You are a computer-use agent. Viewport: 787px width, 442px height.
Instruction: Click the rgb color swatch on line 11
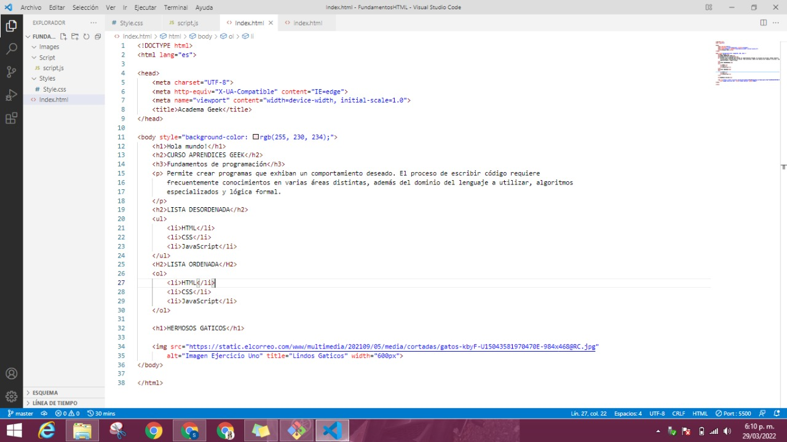[x=256, y=136]
